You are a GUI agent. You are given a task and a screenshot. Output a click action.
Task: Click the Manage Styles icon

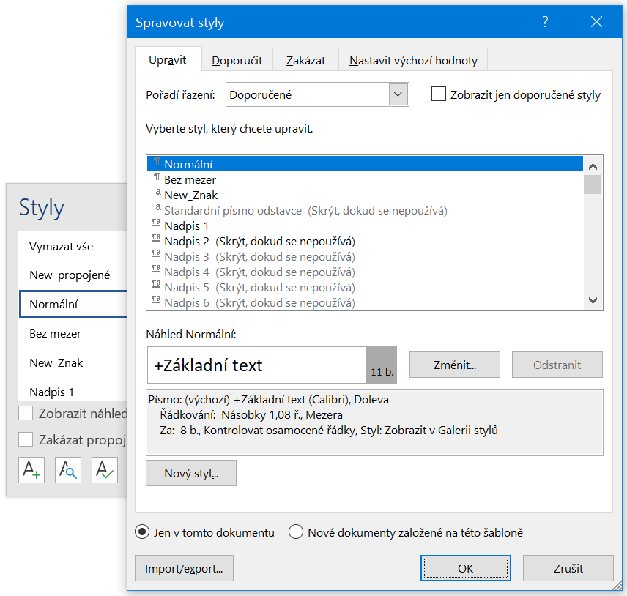(x=104, y=469)
